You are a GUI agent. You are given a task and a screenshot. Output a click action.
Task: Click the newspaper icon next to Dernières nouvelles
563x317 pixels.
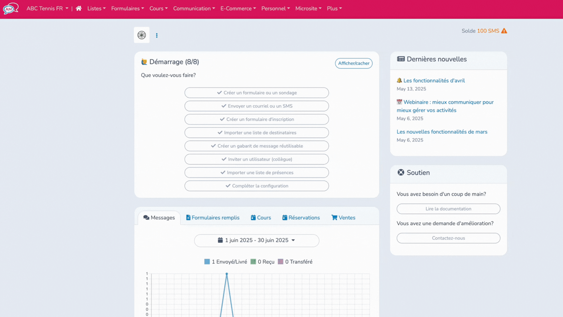[401, 59]
